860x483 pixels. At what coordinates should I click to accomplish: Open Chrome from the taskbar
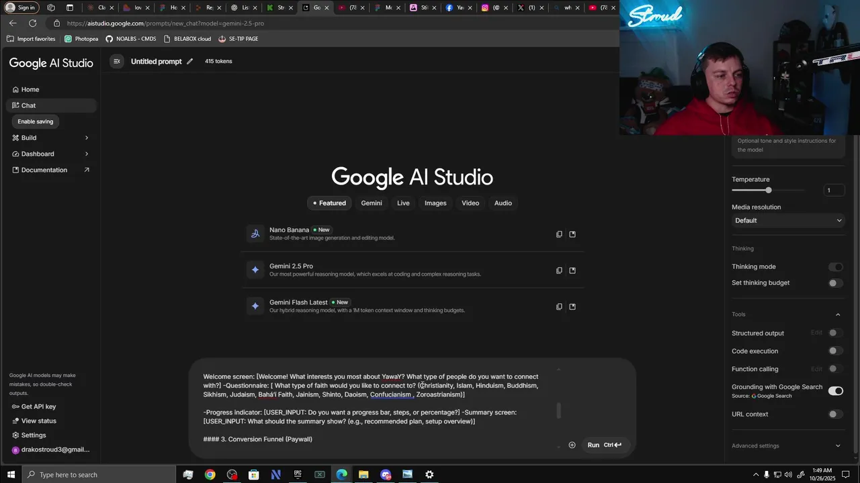tap(210, 474)
